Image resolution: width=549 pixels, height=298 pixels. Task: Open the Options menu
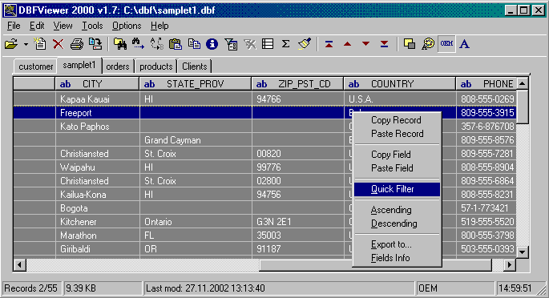click(127, 26)
